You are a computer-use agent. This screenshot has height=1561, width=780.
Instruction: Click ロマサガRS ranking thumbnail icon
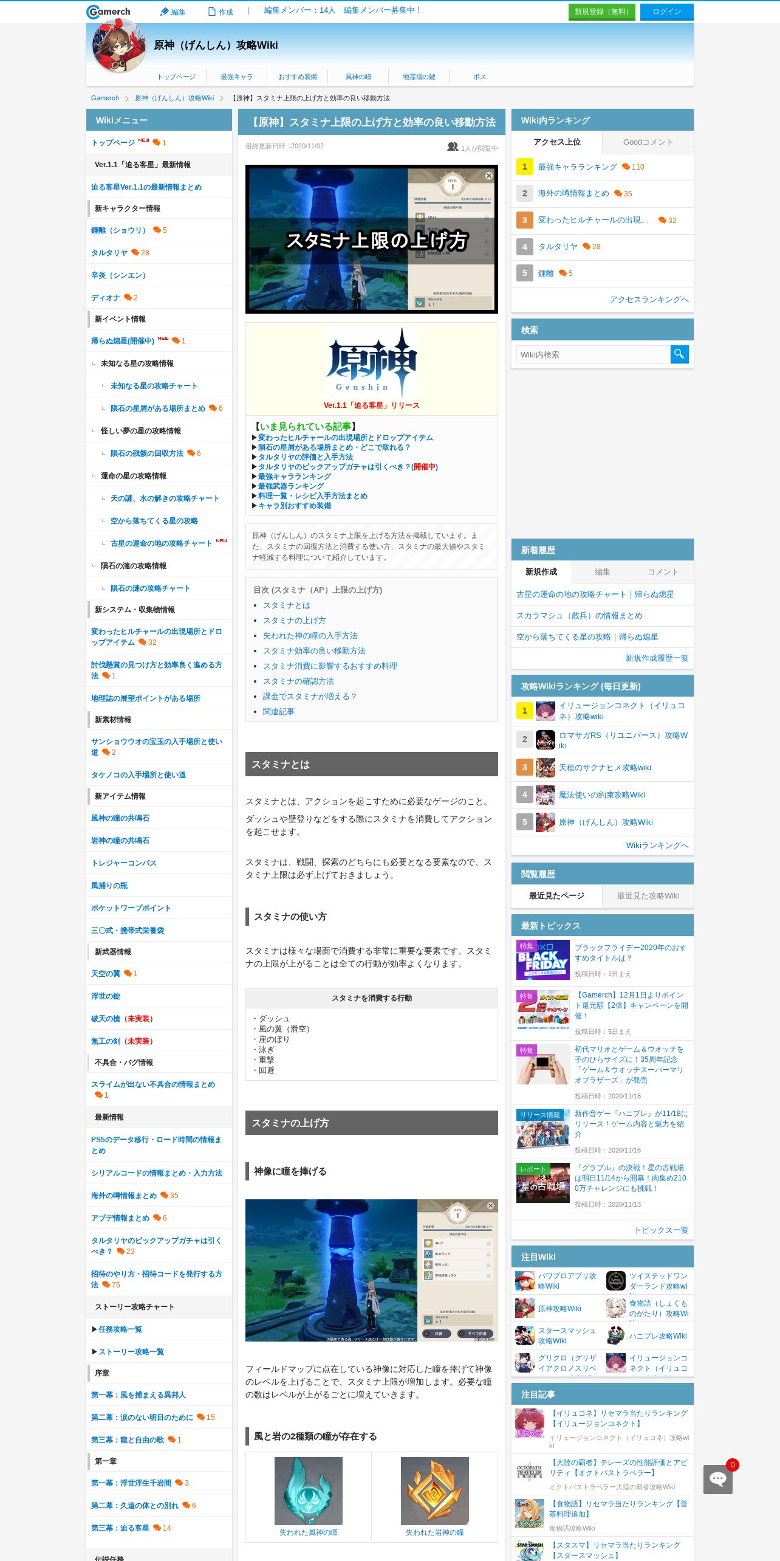[x=545, y=740]
